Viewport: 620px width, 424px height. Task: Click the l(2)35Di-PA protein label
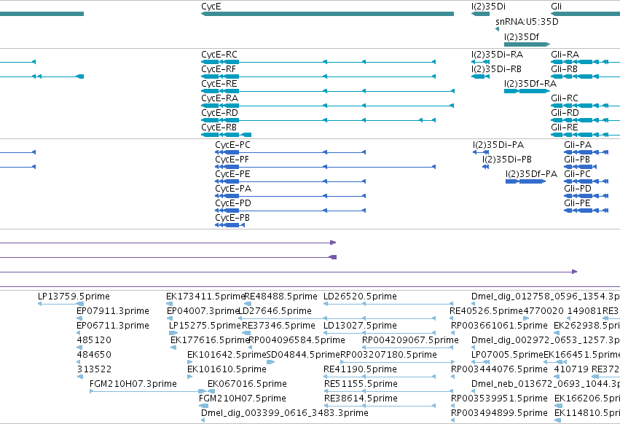pos(498,145)
